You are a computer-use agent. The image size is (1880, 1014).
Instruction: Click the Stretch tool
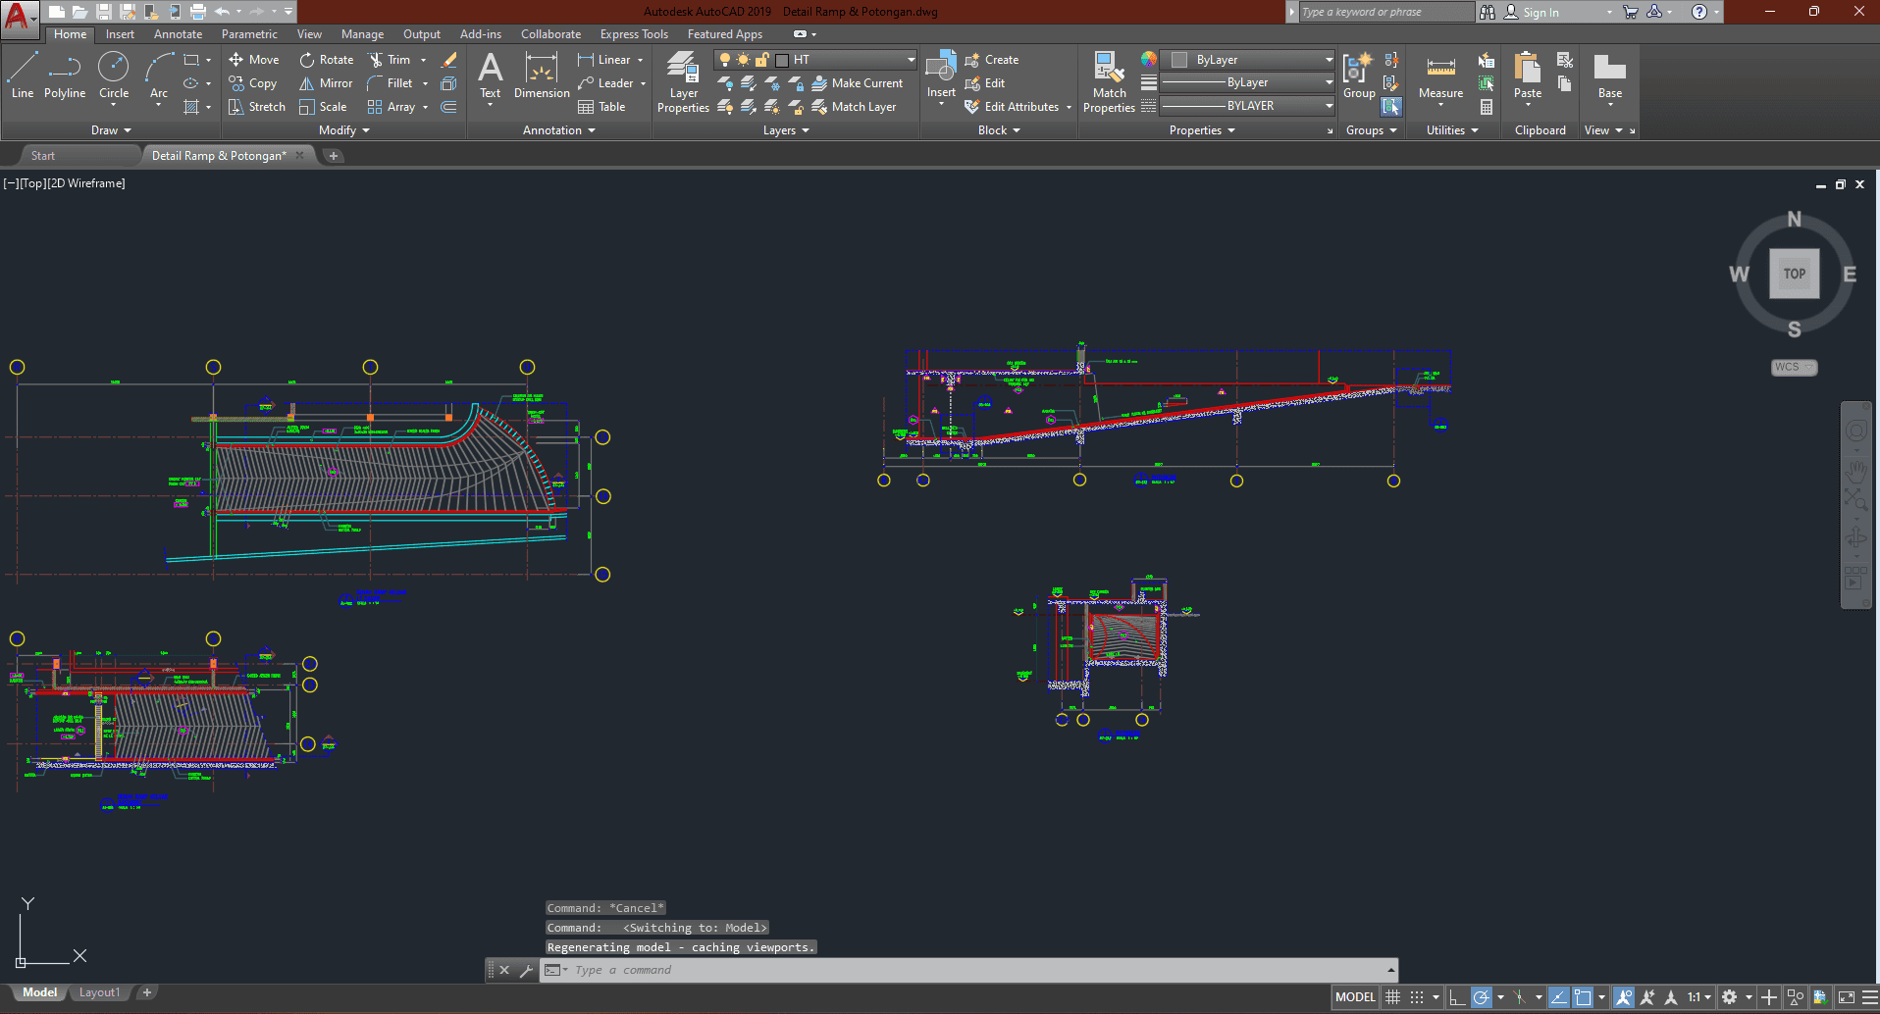point(257,107)
